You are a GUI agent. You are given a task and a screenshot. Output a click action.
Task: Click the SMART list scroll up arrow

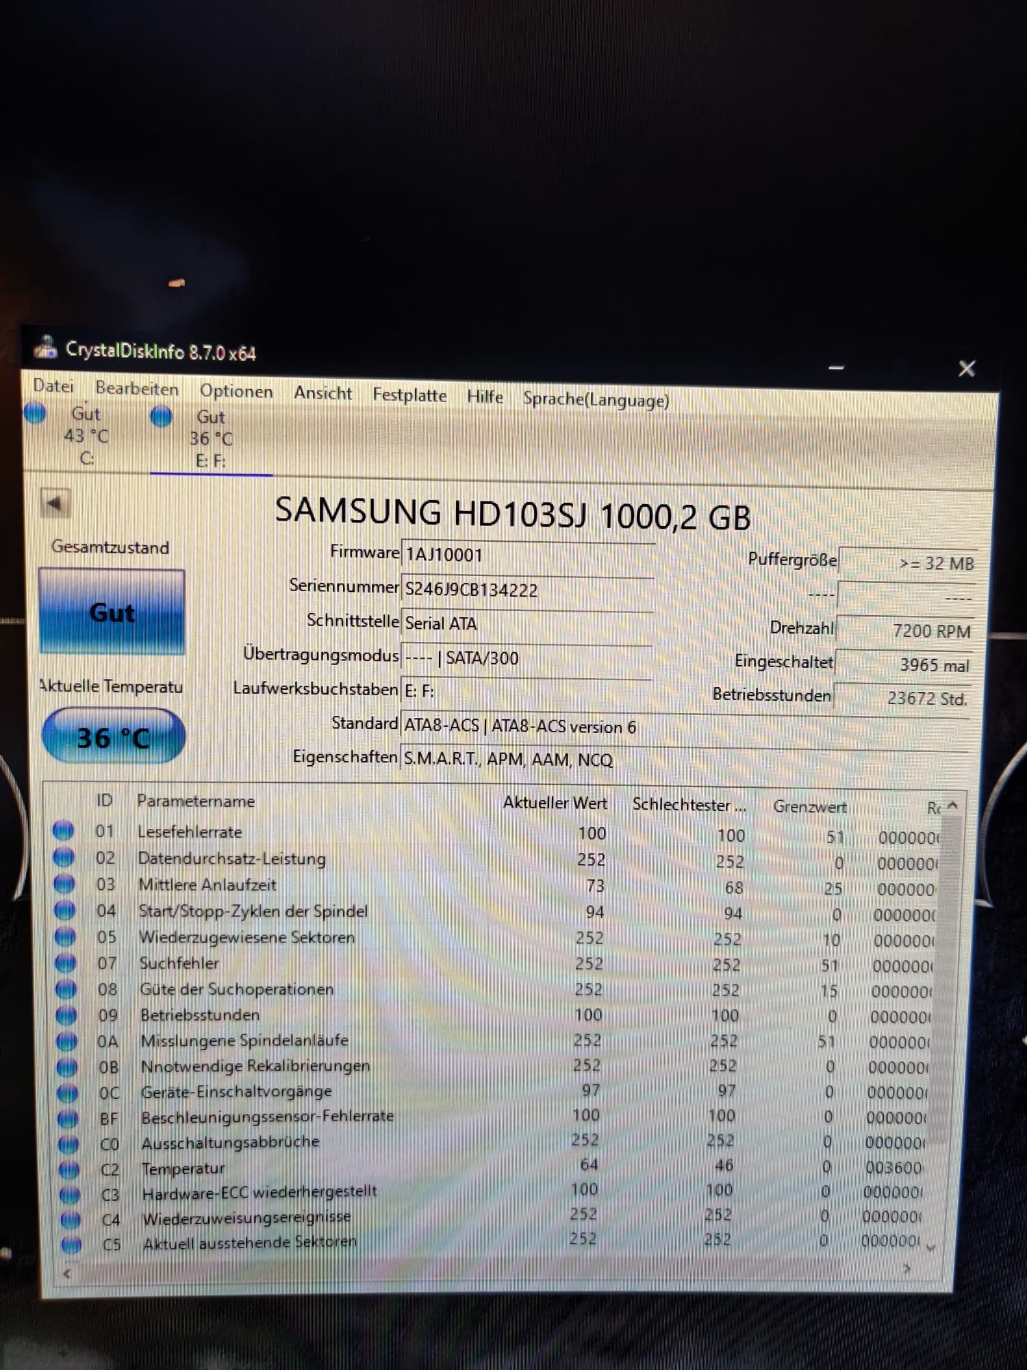(952, 806)
